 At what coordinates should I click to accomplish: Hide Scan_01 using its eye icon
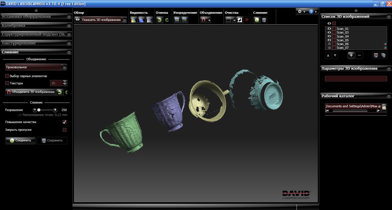(329, 29)
